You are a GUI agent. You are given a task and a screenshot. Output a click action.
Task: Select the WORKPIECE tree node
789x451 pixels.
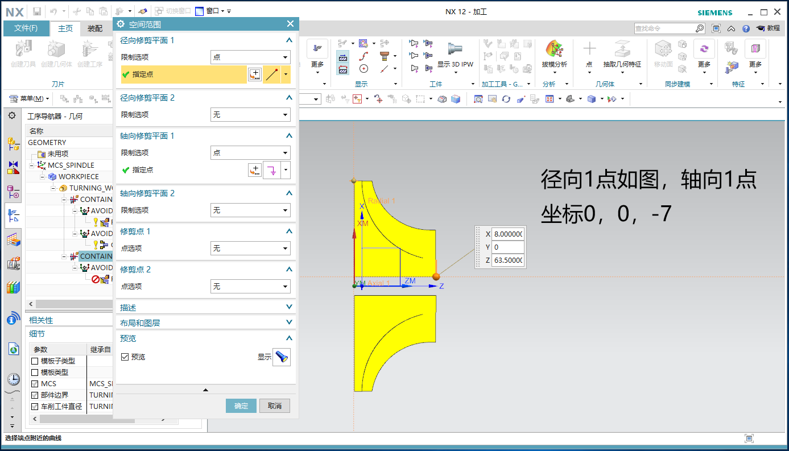[79, 177]
